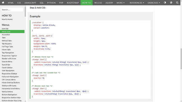Open the Side Navigation link

pyautogui.click(x=8, y=70)
